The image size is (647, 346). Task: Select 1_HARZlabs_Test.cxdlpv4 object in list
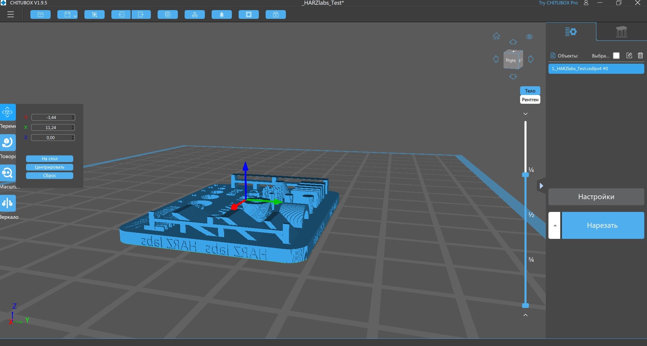click(x=596, y=68)
